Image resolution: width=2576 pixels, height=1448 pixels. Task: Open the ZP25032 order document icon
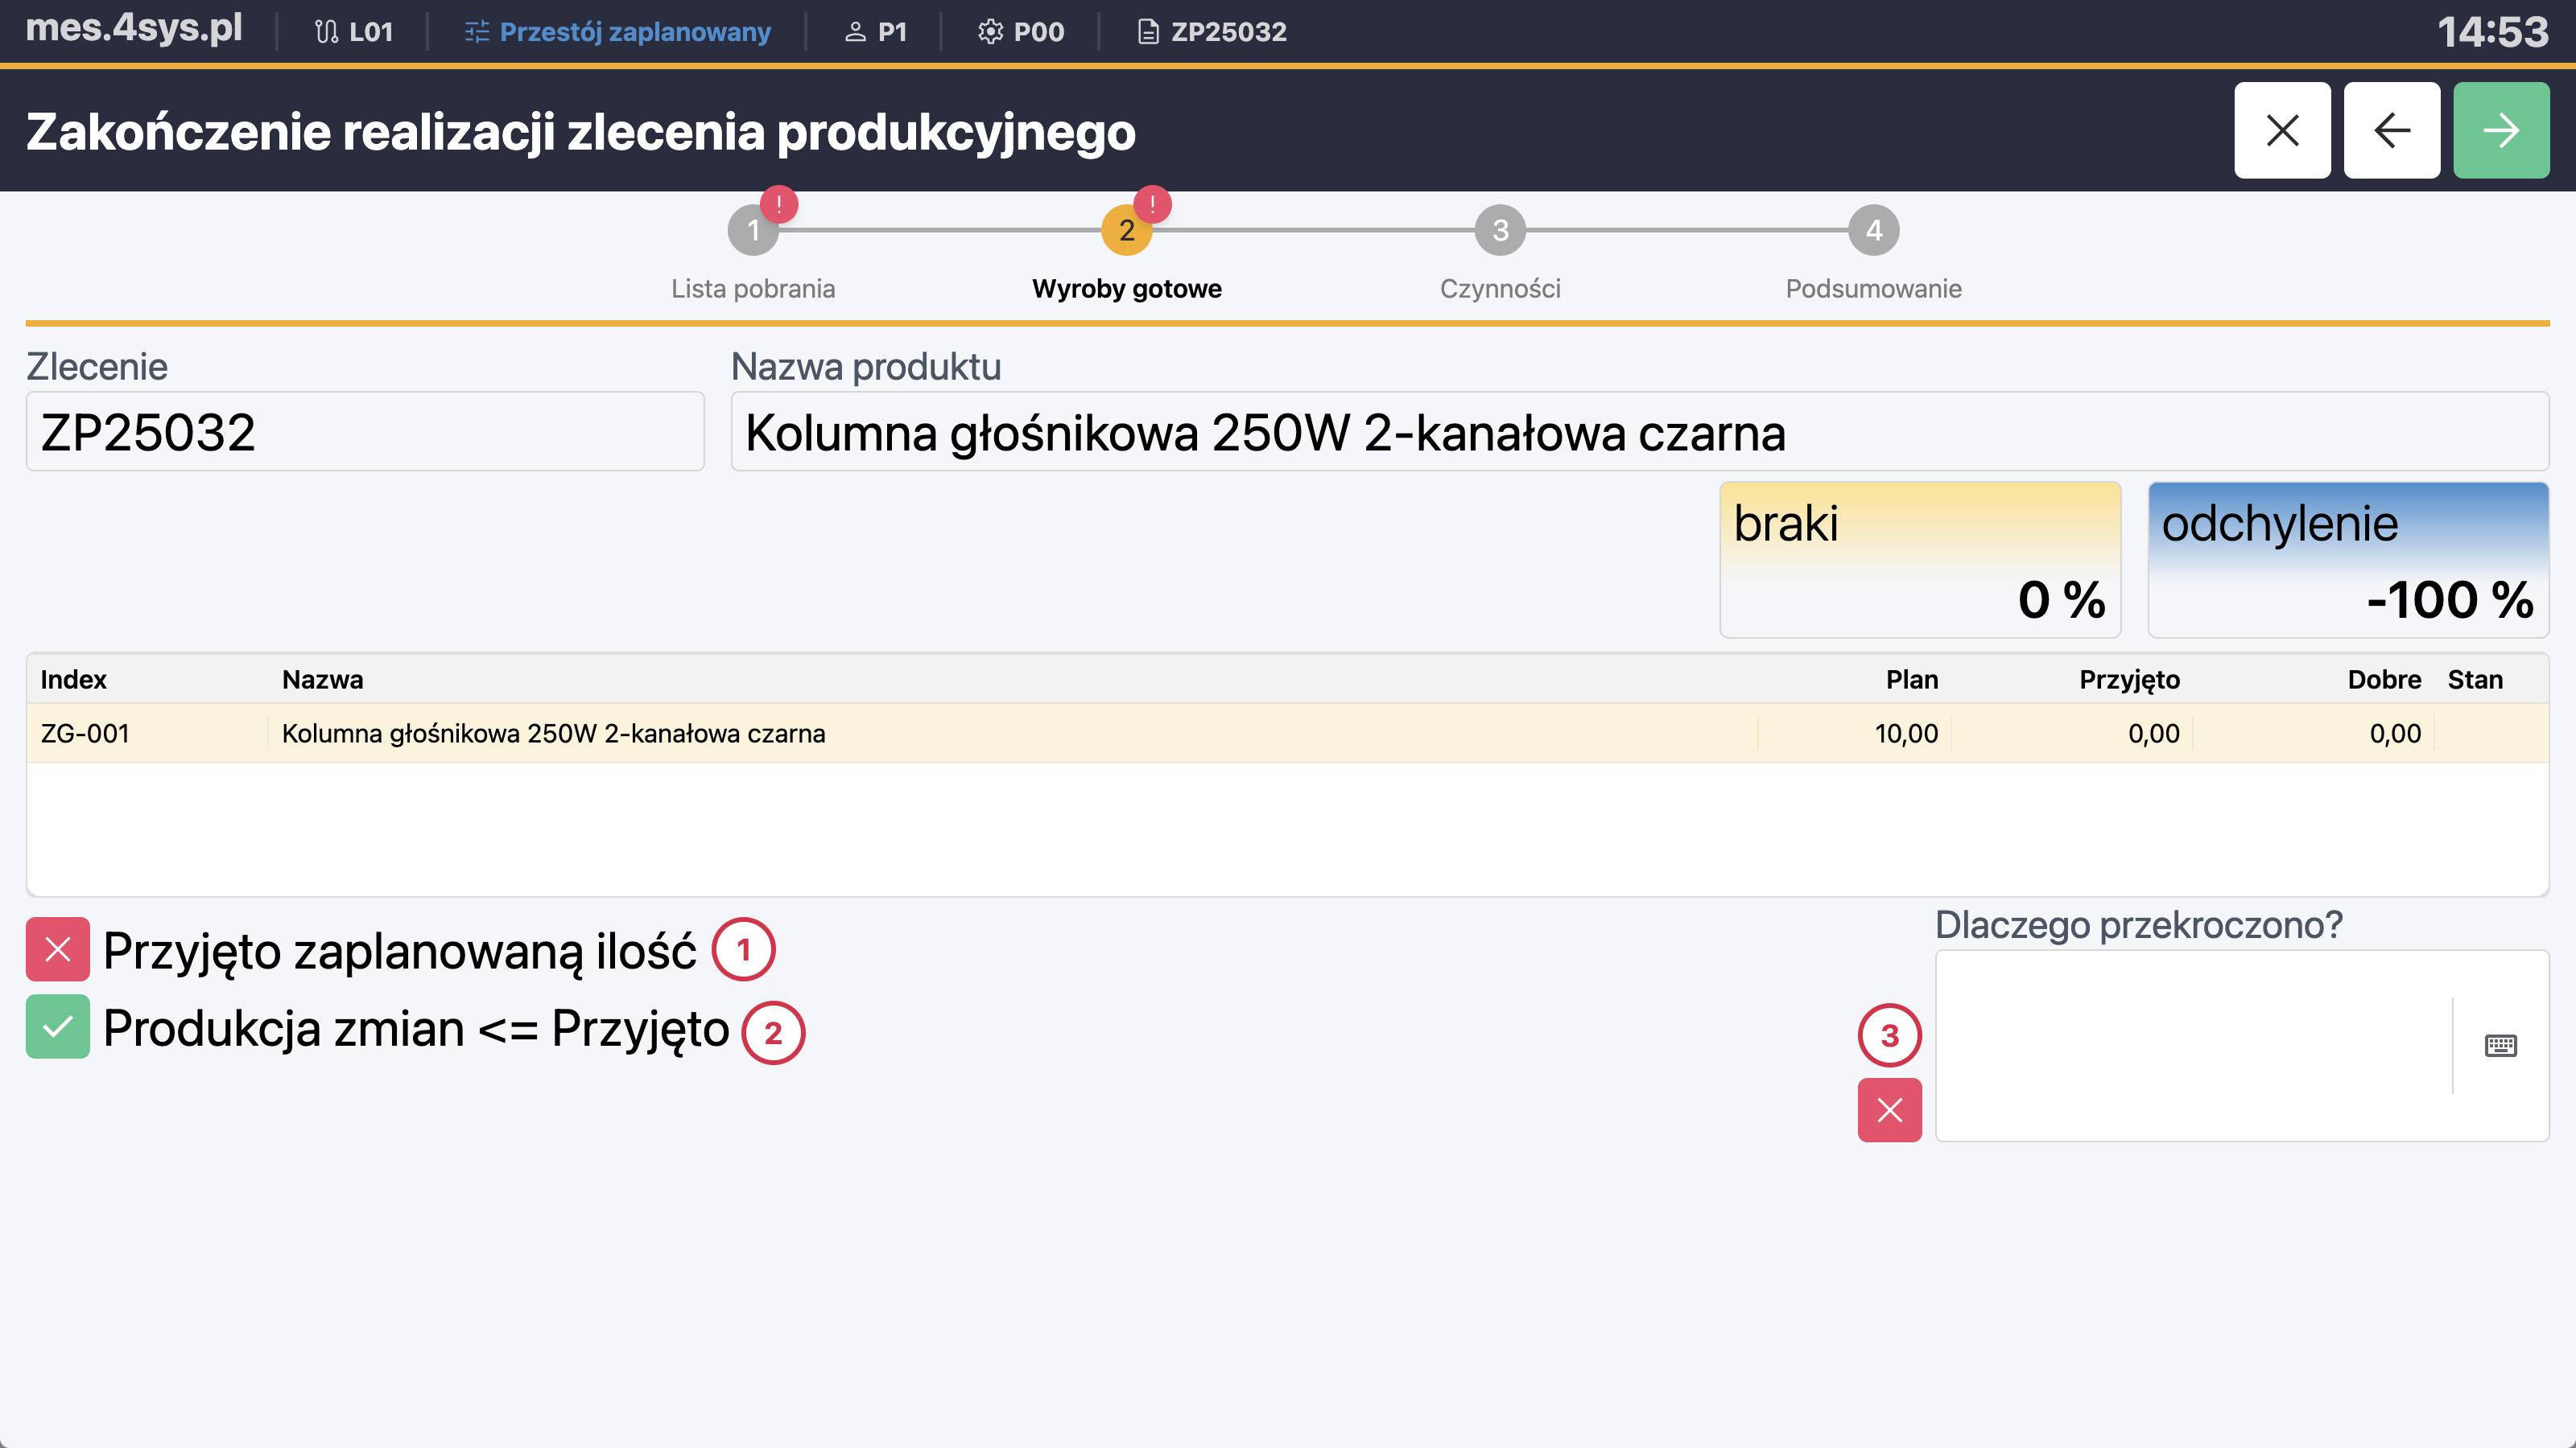1147,31
